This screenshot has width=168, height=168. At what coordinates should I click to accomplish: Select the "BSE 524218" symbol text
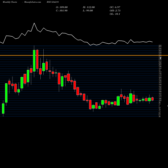point(53,2)
